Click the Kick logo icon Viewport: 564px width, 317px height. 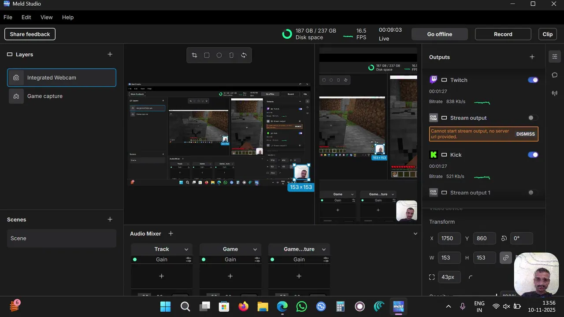tap(434, 155)
